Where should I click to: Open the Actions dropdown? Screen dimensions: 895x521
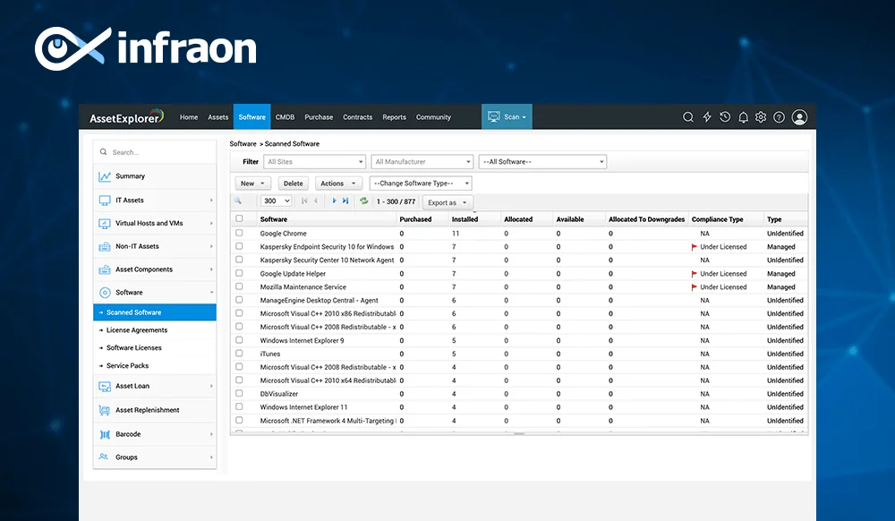[x=338, y=184]
